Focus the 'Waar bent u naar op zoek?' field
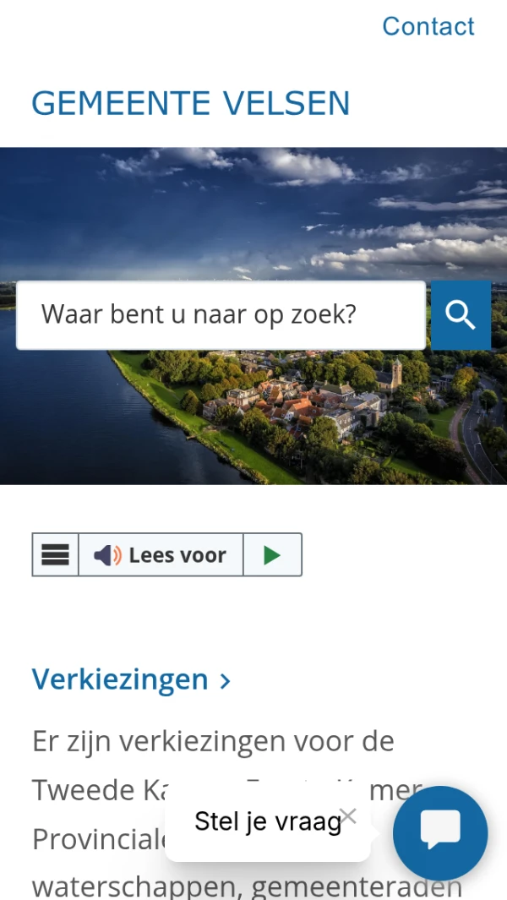Image resolution: width=507 pixels, height=900 pixels. [x=221, y=315]
